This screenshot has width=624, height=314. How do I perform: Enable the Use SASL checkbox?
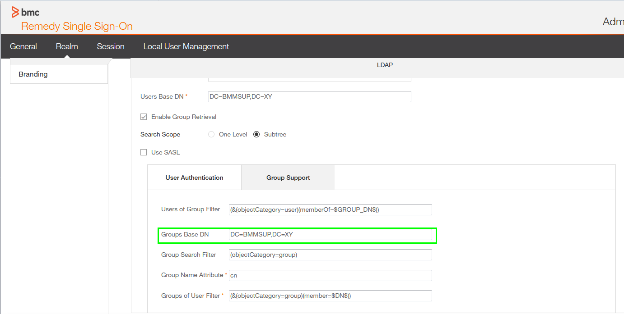pos(144,152)
